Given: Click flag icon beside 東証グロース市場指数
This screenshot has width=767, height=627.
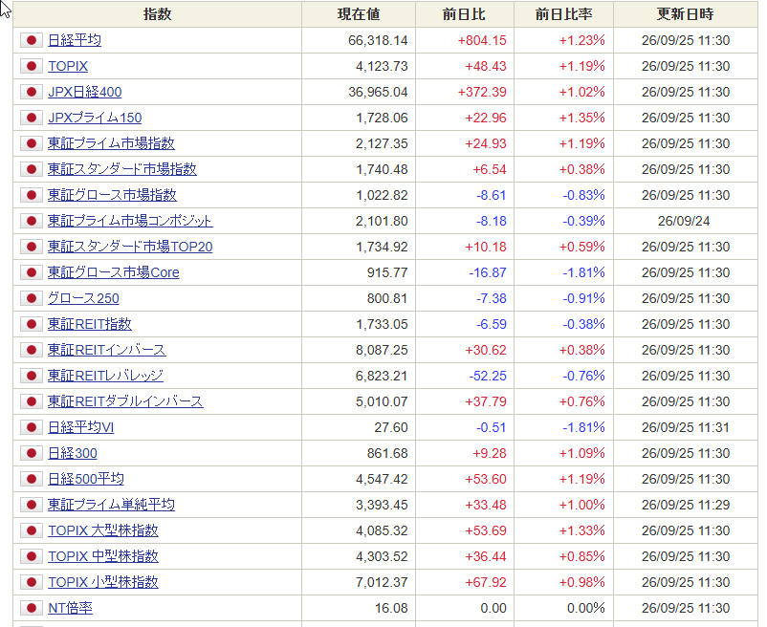Looking at the screenshot, I should coord(32,195).
